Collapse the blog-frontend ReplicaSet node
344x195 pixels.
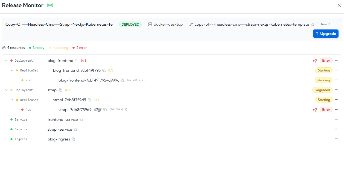click(12, 70)
